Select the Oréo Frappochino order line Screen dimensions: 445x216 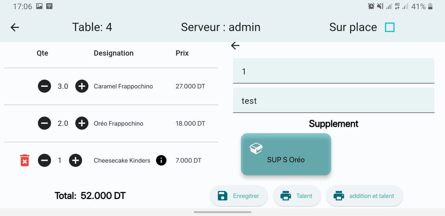click(x=118, y=124)
